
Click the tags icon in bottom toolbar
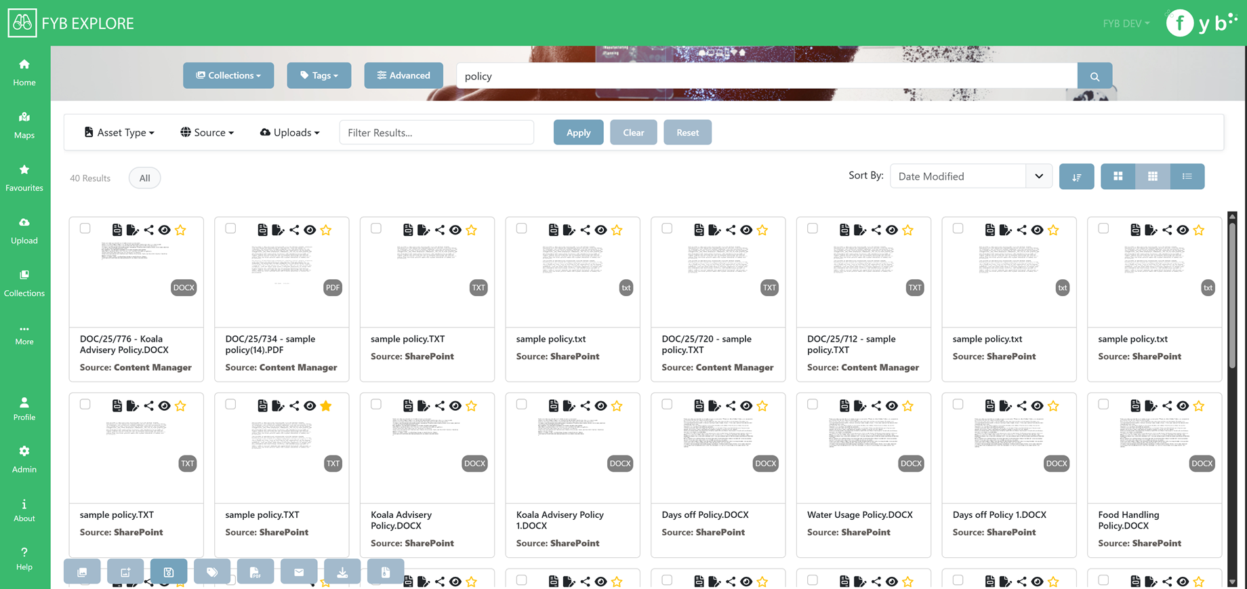(x=212, y=572)
